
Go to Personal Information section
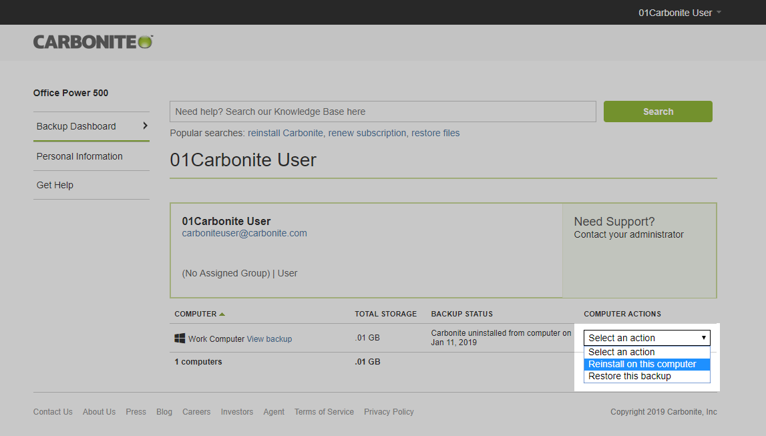[x=79, y=156]
